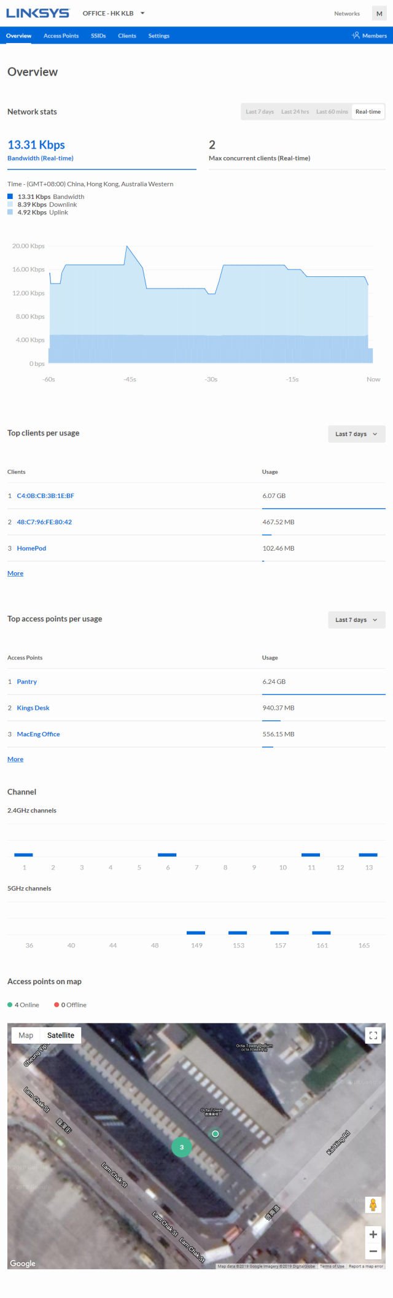Image resolution: width=393 pixels, height=1298 pixels.
Task: Open the M user avatar menu
Action: (x=379, y=14)
